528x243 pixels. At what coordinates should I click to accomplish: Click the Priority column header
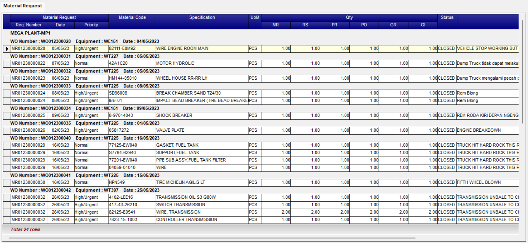(91, 25)
